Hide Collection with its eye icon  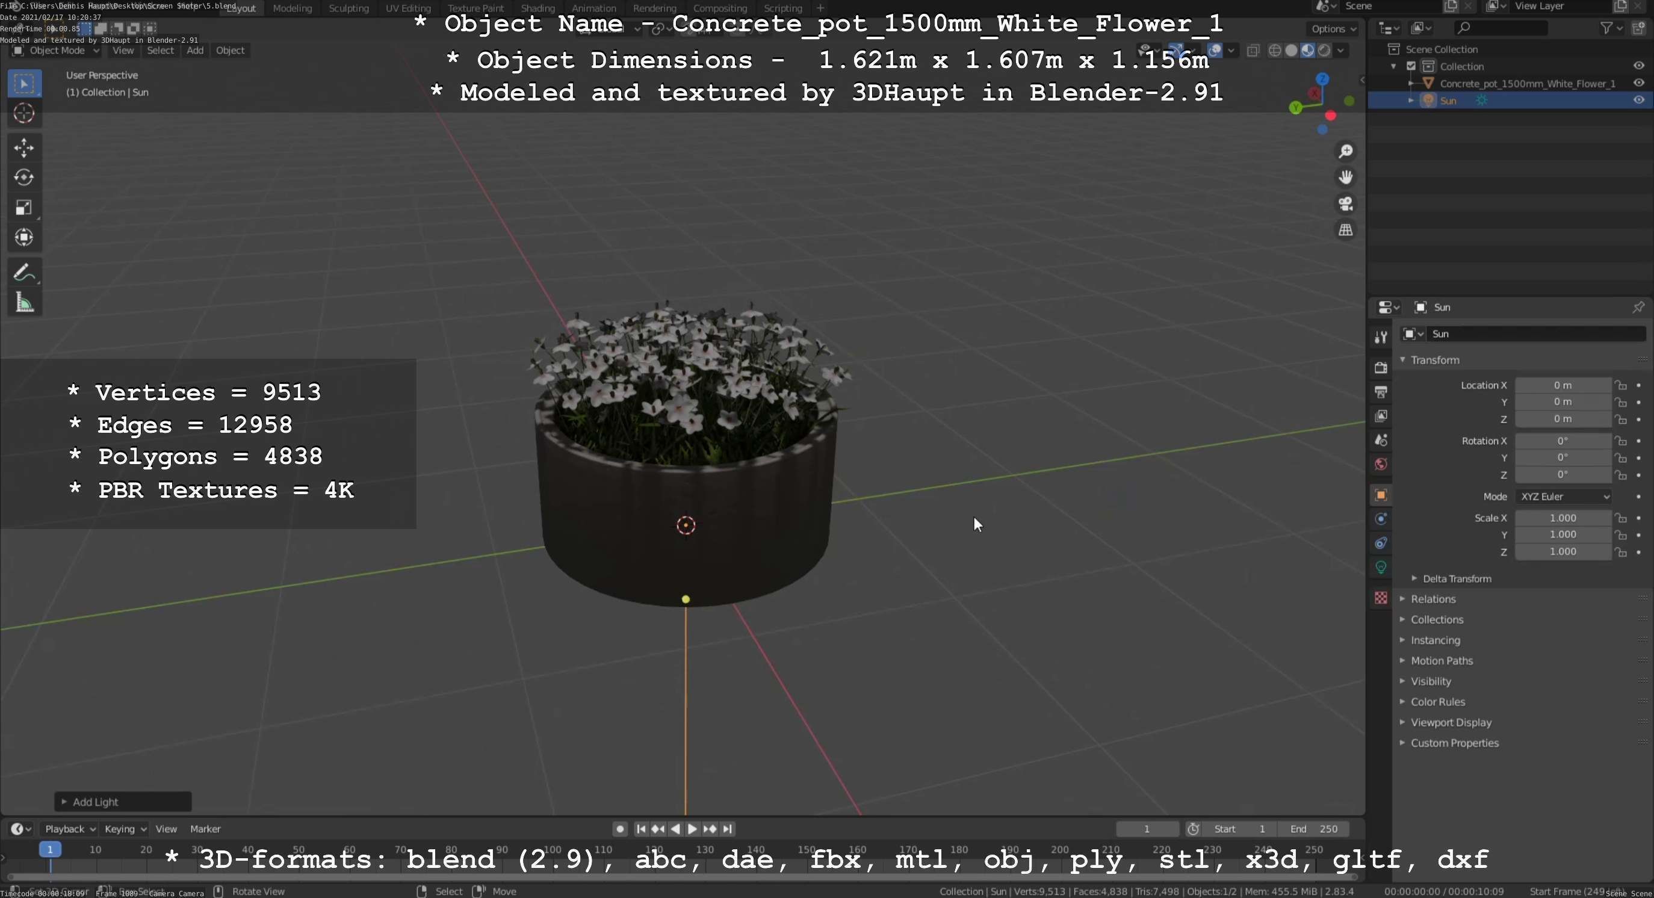tap(1638, 66)
